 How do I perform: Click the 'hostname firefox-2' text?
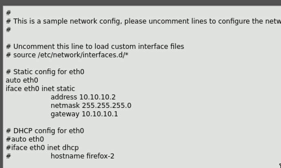click(82, 156)
